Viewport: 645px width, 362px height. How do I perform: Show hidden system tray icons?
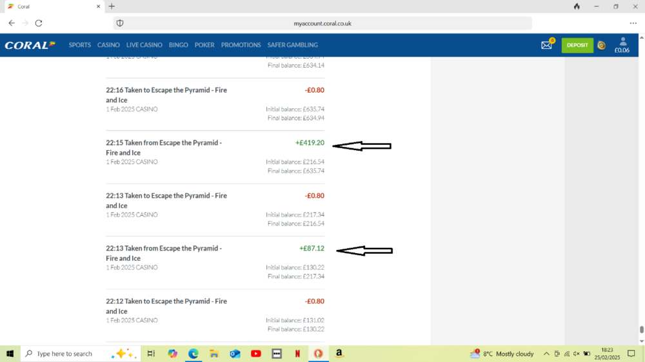point(546,354)
